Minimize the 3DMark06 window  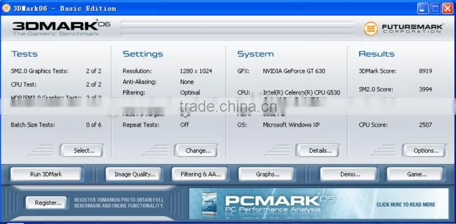(x=422, y=8)
